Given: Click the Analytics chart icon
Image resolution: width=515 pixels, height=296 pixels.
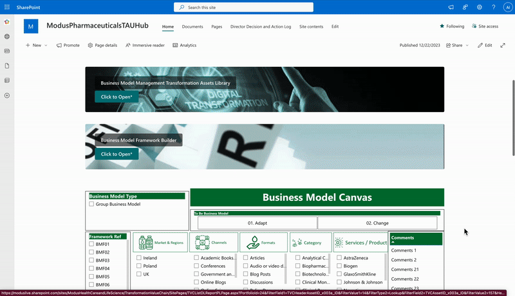Looking at the screenshot, I should click(175, 45).
